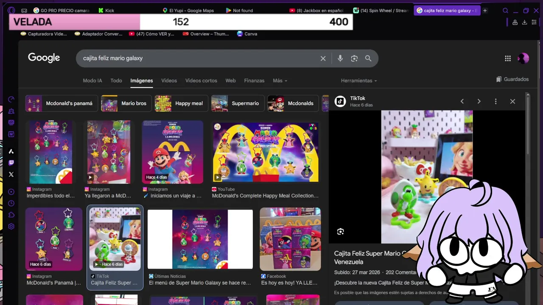Viewport: 543px width, 305px height.
Task: Filter by Mcdonald's panamá chip
Action: [x=62, y=103]
